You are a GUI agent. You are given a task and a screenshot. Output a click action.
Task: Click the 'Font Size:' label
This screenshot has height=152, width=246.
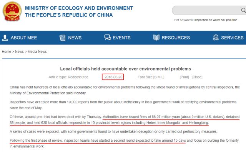coord(145,77)
